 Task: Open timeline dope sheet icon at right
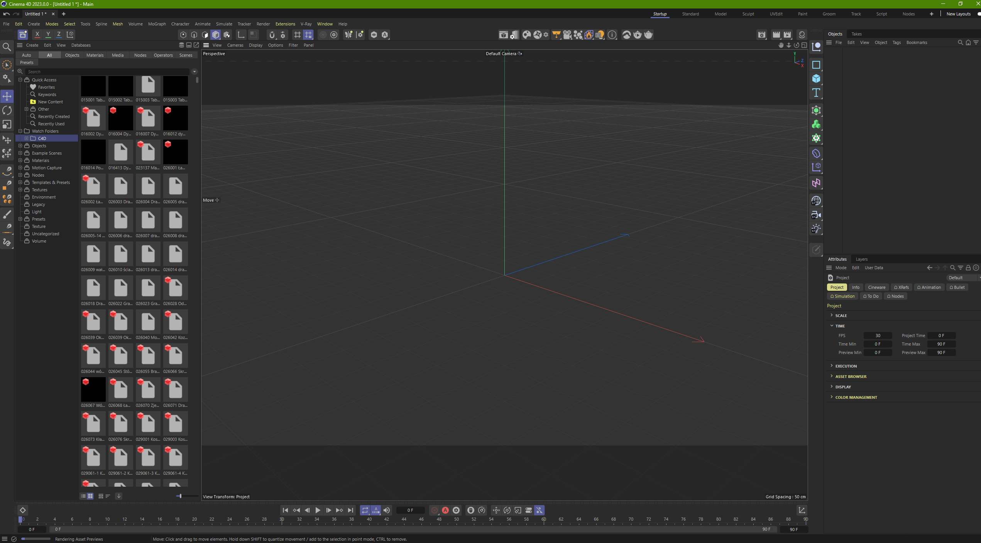802,510
